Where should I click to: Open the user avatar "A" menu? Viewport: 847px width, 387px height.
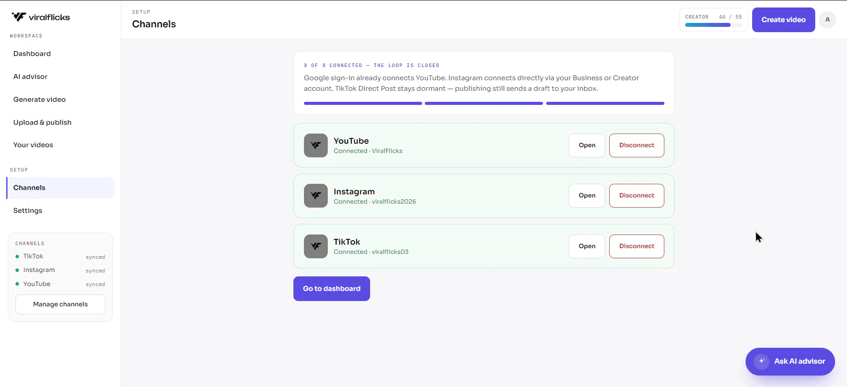(x=828, y=20)
